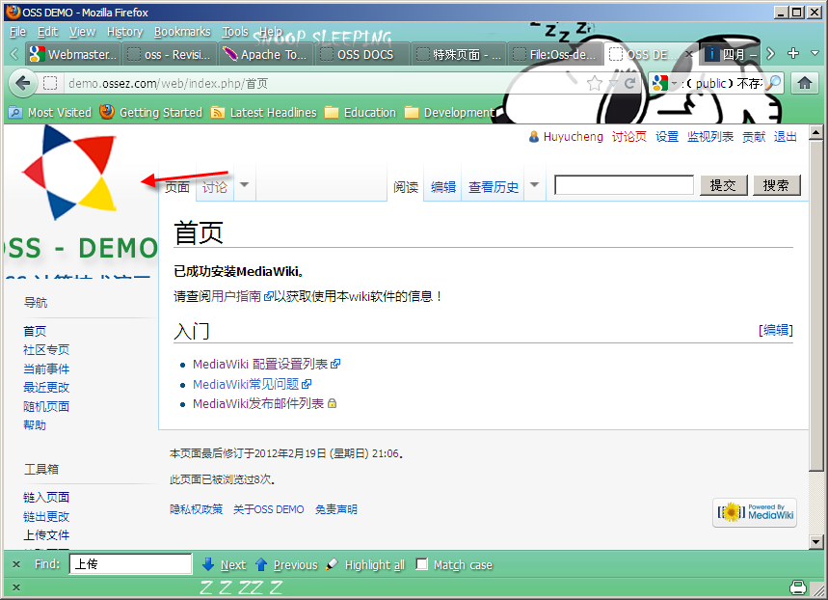Viewport: 828px width, 600px height.
Task: Open the Getting Started bookmark
Action: coord(151,112)
